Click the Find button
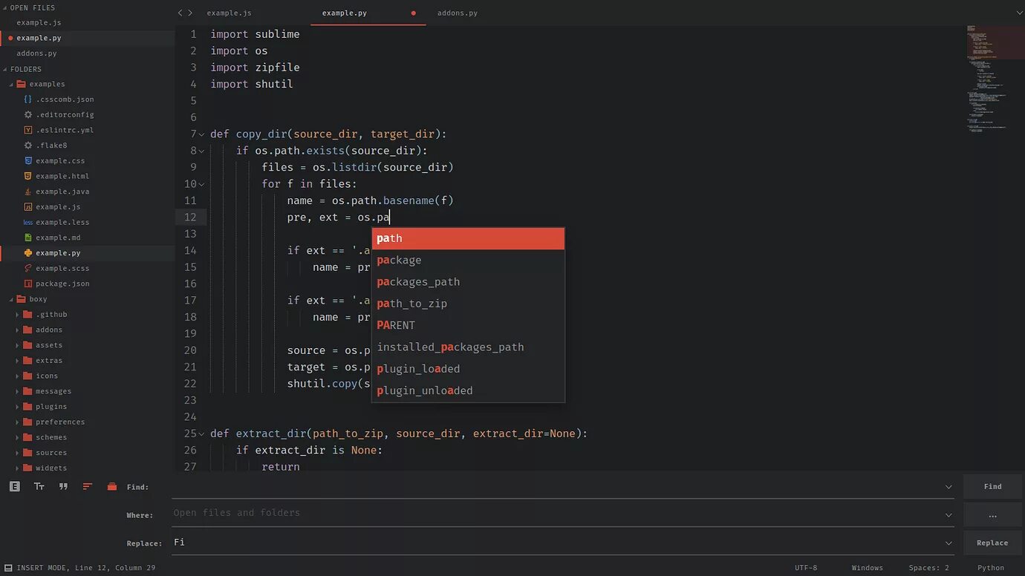The image size is (1025, 576). (x=993, y=486)
